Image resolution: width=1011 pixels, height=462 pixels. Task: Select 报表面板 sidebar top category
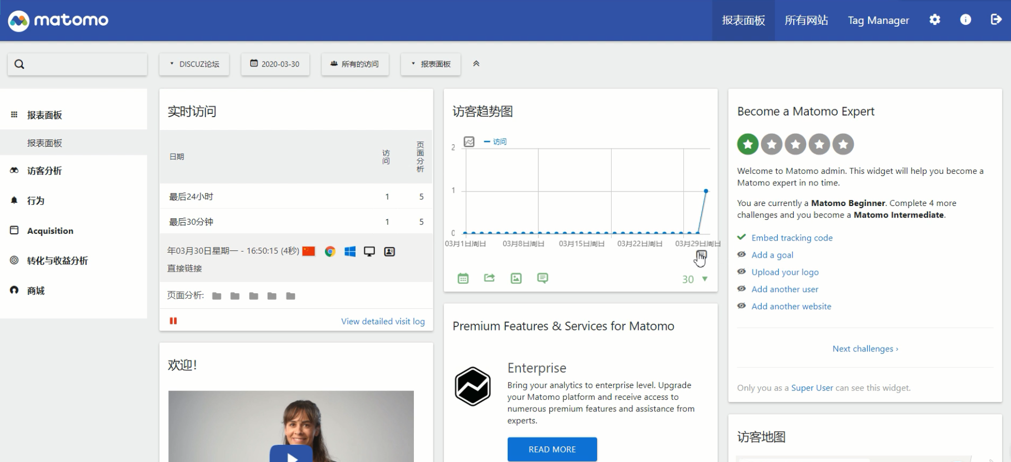point(44,115)
